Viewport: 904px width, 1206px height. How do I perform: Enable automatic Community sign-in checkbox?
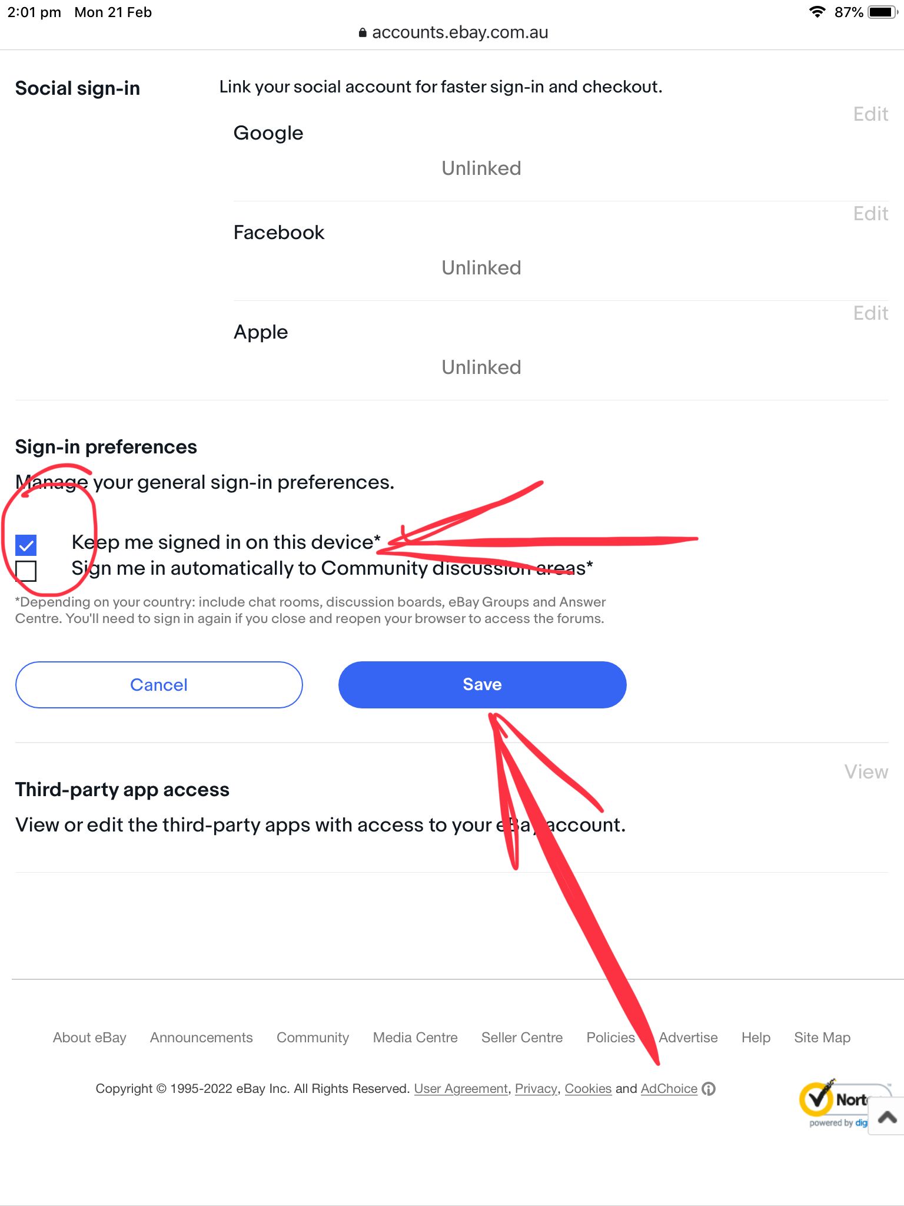point(26,571)
